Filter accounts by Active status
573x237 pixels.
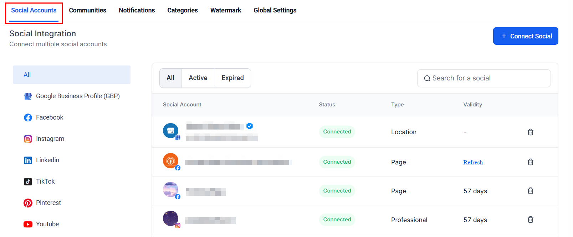tap(198, 78)
